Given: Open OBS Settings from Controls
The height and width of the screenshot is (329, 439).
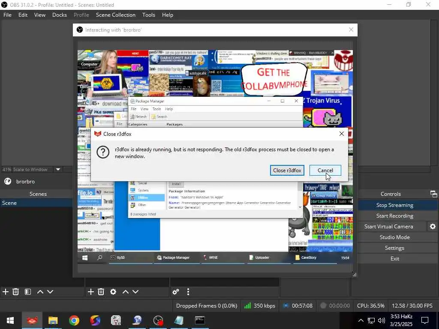Looking at the screenshot, I should pos(394,248).
